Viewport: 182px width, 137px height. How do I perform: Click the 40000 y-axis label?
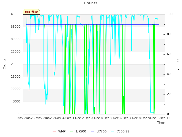[x=16, y=14]
